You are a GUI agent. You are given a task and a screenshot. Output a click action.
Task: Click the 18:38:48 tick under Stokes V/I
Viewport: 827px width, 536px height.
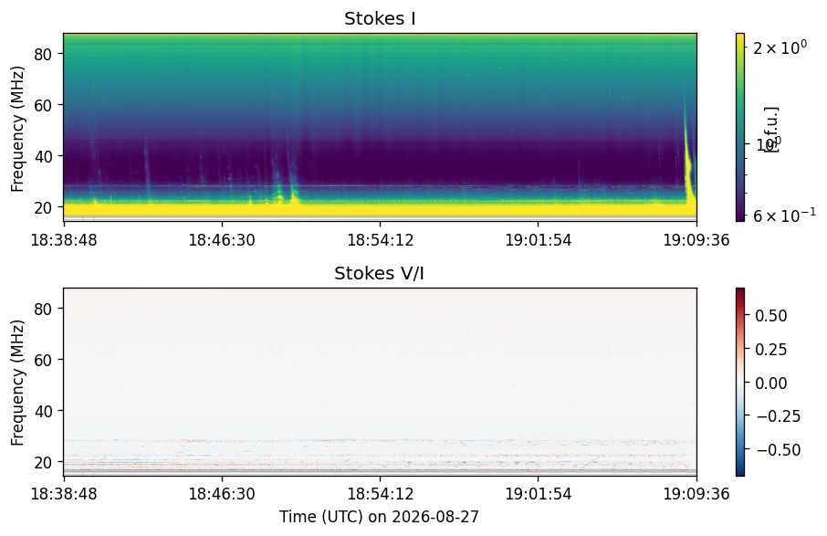[64, 494]
